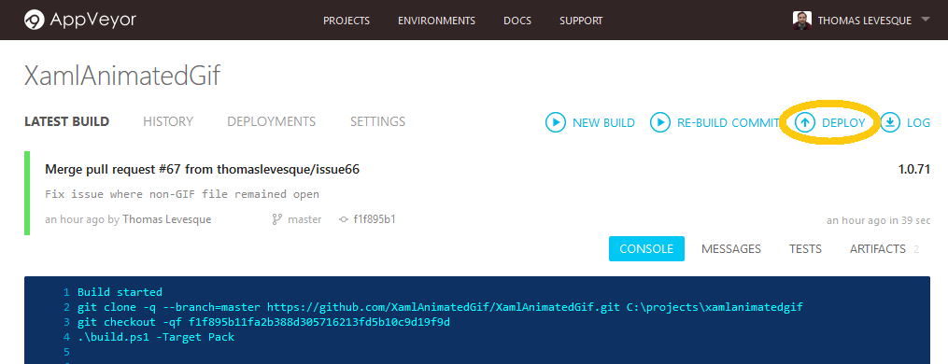Open the Merge pull request #67 build title
This screenshot has width=948, height=364.
[202, 169]
